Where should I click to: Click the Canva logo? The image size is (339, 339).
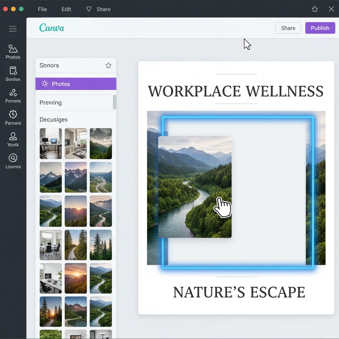point(52,28)
